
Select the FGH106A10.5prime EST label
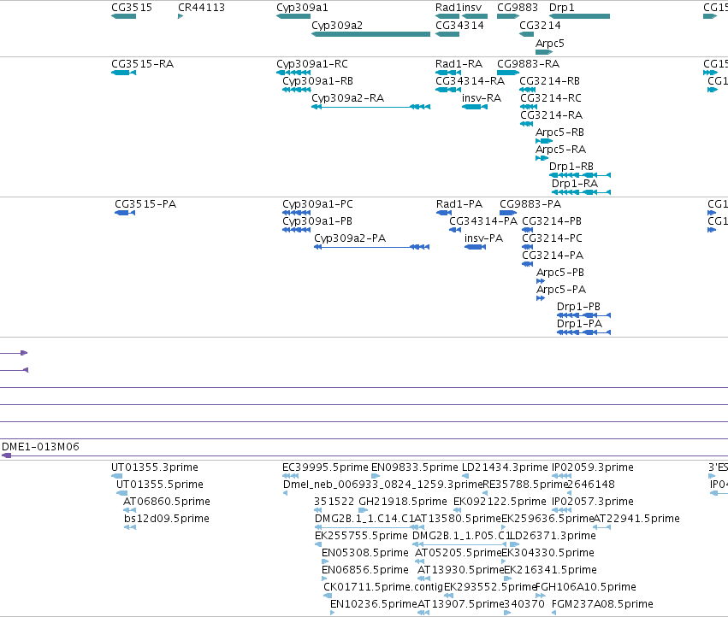pyautogui.click(x=588, y=587)
